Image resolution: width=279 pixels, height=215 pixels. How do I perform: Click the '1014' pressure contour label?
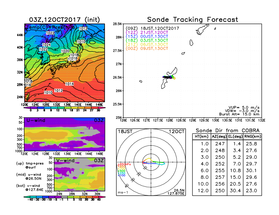point(69,84)
